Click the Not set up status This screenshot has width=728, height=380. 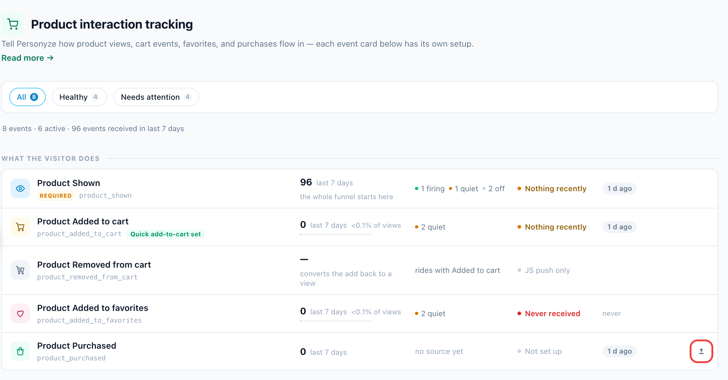click(540, 351)
